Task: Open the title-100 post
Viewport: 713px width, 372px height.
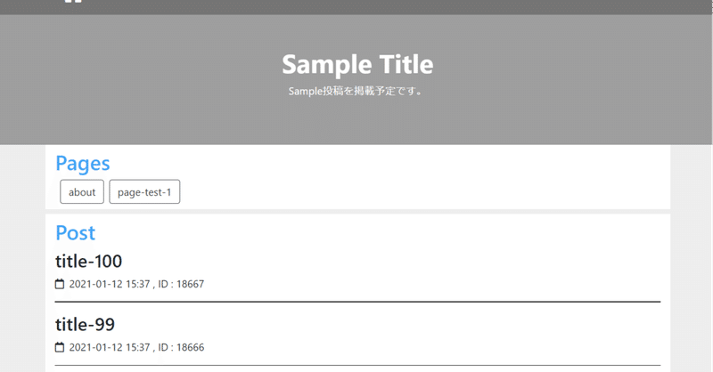Action: pyautogui.click(x=88, y=261)
